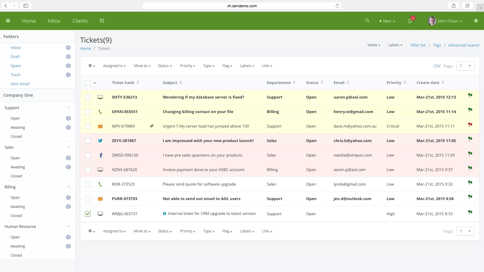Open the apps grid icon
Screen dimensions: 484x272
point(102,21)
